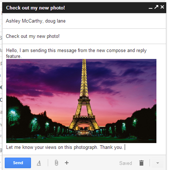Image resolution: width=171 pixels, height=170 pixels.
Task: Select the Ashley McCarthy recipient
Action: (24, 21)
